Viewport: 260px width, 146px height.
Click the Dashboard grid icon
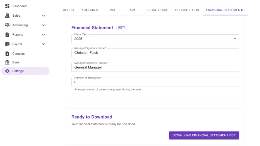[7, 6]
